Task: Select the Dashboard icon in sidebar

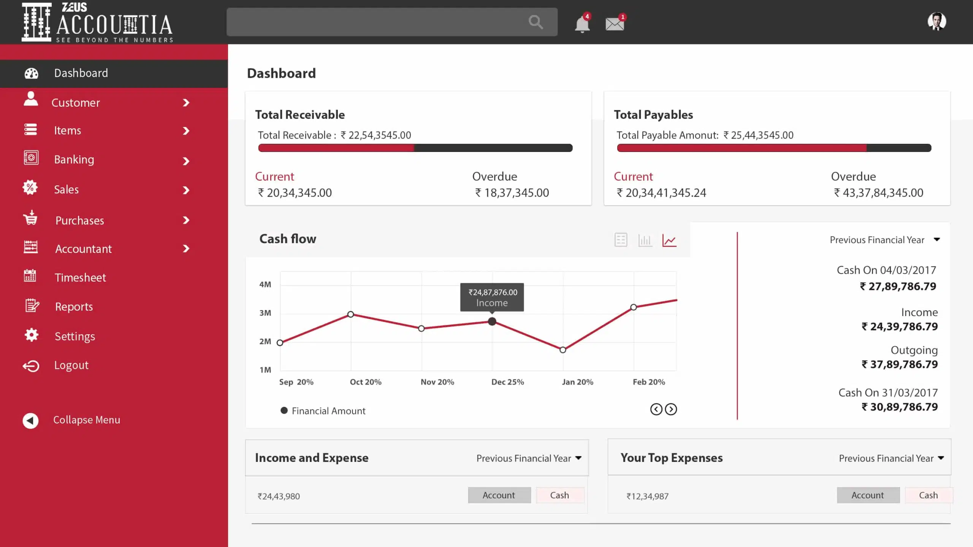Action: pyautogui.click(x=31, y=73)
